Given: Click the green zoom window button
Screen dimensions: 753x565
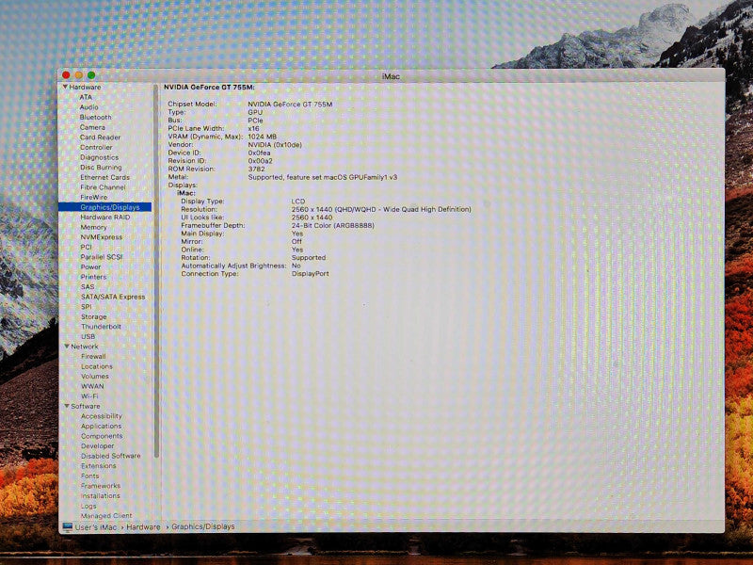Looking at the screenshot, I should click(91, 75).
